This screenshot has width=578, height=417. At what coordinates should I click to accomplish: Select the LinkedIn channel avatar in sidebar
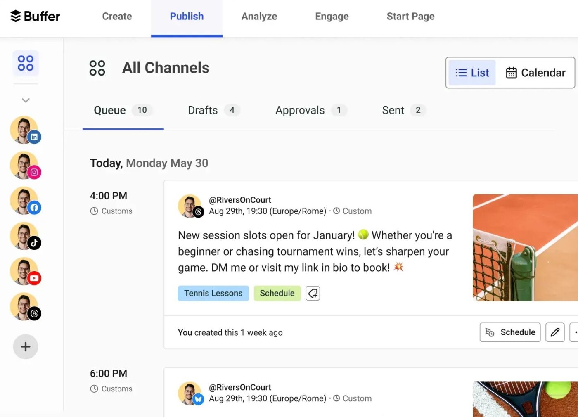point(25,130)
